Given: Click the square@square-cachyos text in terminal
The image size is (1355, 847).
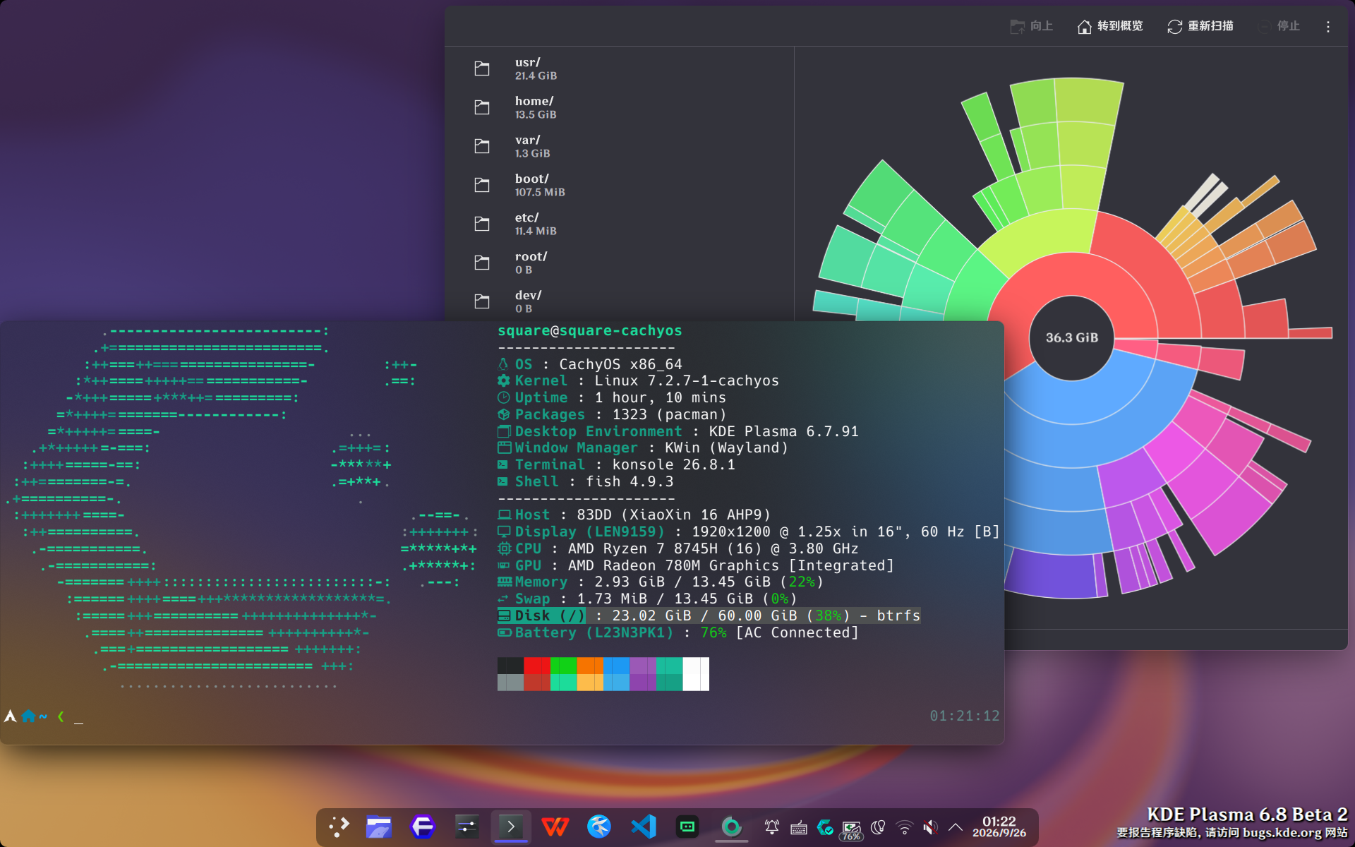Looking at the screenshot, I should point(590,330).
